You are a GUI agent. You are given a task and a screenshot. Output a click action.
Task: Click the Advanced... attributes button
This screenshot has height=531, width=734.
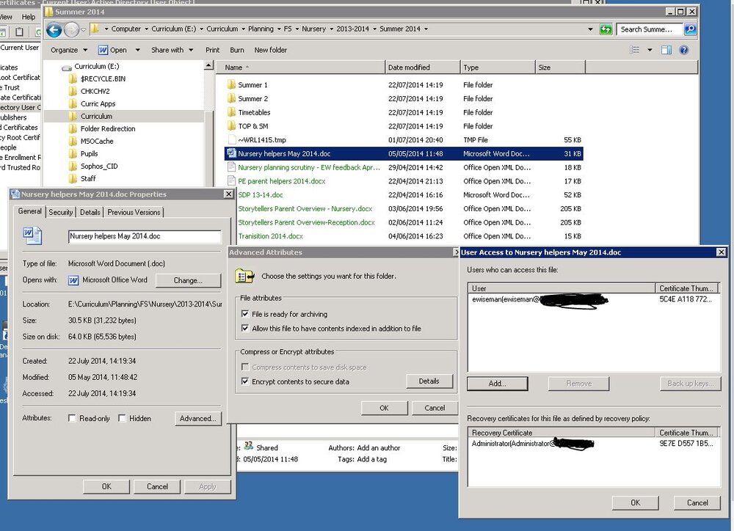[x=198, y=418]
